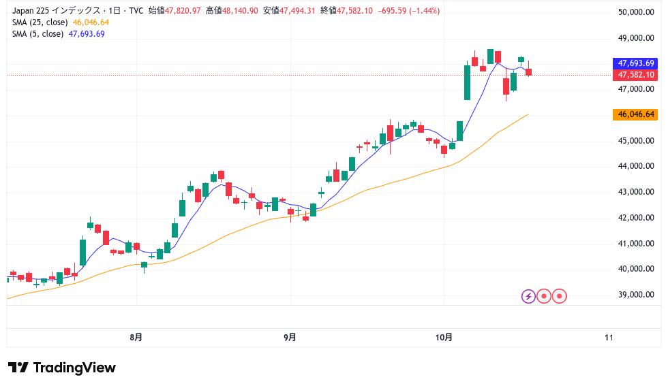Click the 11 label on the time axis
668x388 pixels.
[609, 336]
